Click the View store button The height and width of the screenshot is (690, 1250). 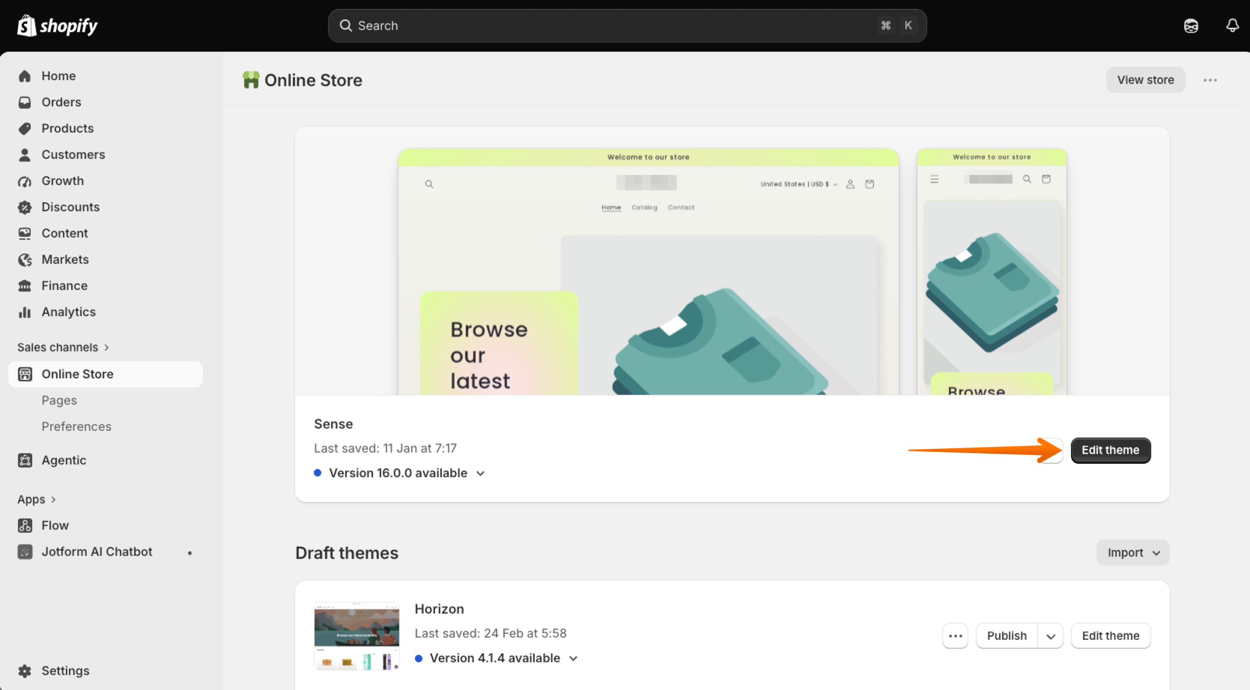click(1146, 80)
